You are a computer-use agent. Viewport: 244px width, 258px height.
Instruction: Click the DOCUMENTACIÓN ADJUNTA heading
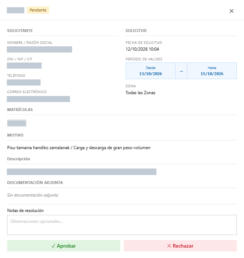35,183
